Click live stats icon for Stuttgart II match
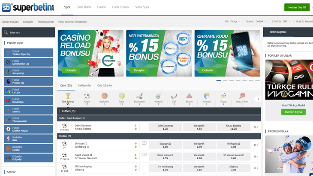313x176 pixels. (x=144, y=143)
